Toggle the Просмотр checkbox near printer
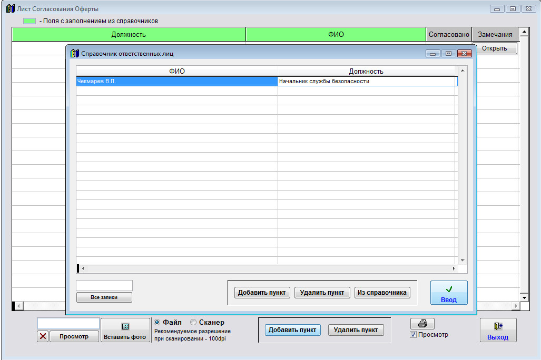The image size is (541, 360). tap(413, 335)
